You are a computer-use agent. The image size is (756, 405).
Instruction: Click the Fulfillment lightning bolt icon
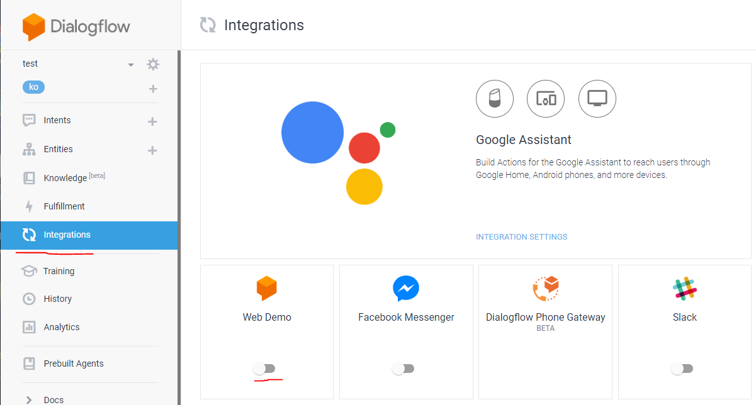tap(29, 206)
